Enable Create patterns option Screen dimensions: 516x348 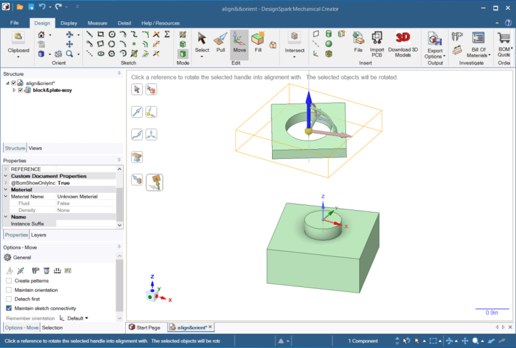click(9, 281)
